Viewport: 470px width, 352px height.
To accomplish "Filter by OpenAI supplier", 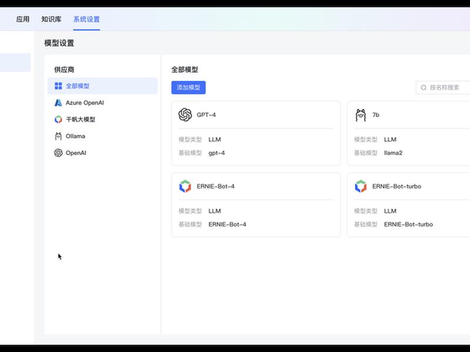I will (x=102, y=153).
